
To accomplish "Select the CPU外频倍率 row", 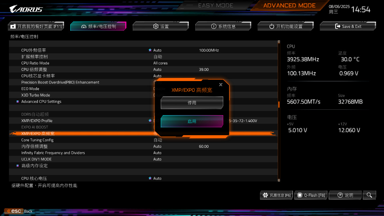I will [143, 50].
